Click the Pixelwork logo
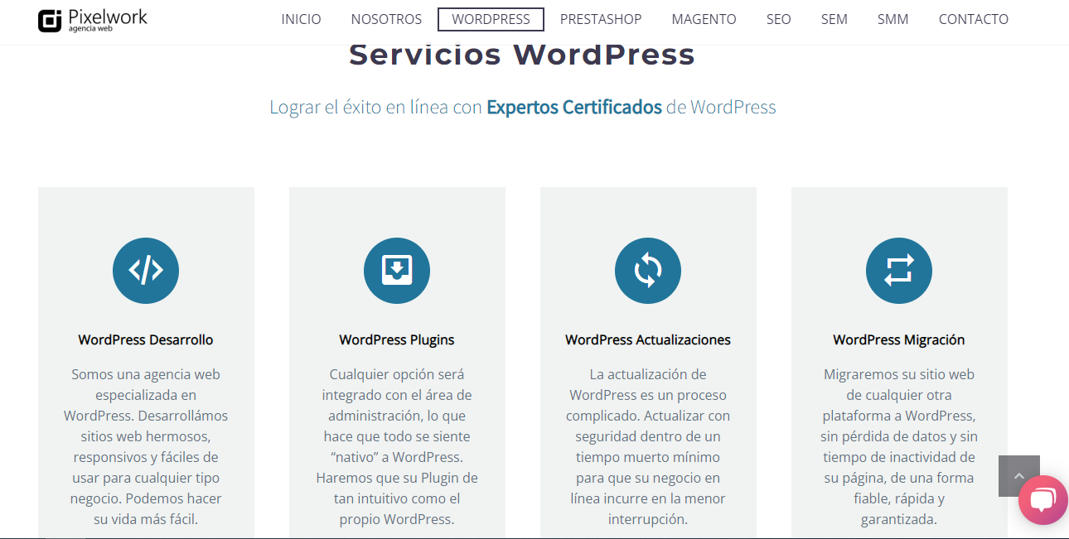 point(93,20)
